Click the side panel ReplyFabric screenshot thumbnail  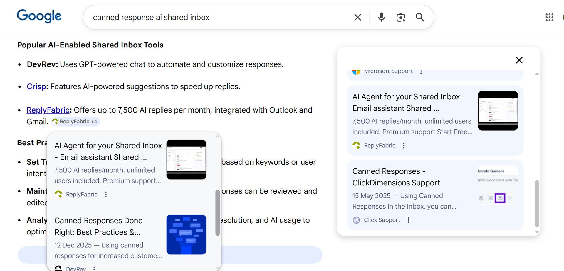(x=498, y=111)
